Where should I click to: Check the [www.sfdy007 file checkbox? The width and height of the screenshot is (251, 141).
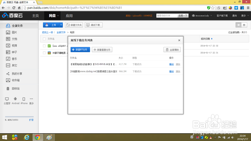tap(44, 46)
